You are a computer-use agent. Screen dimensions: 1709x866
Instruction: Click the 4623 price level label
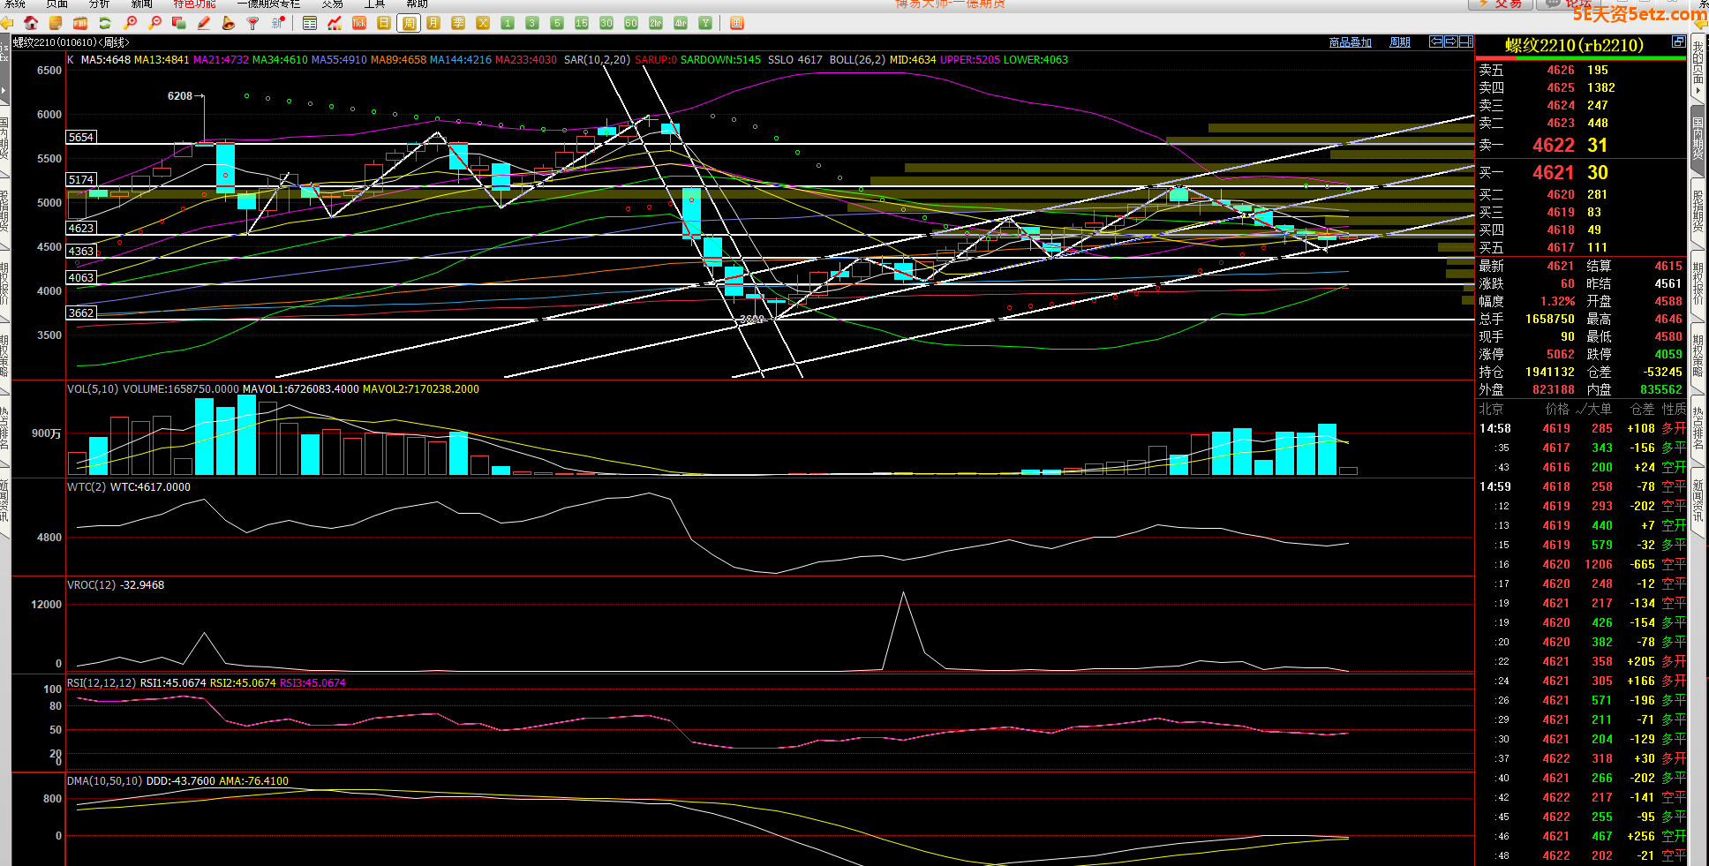(x=81, y=228)
